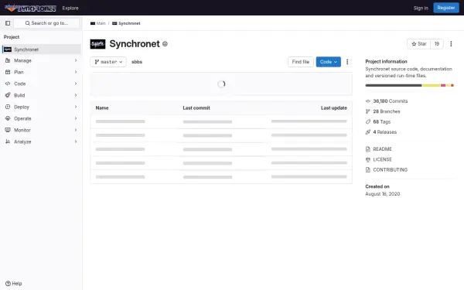Toggle the sidebar collapse icon
This screenshot has width=464, height=290.
8,23
